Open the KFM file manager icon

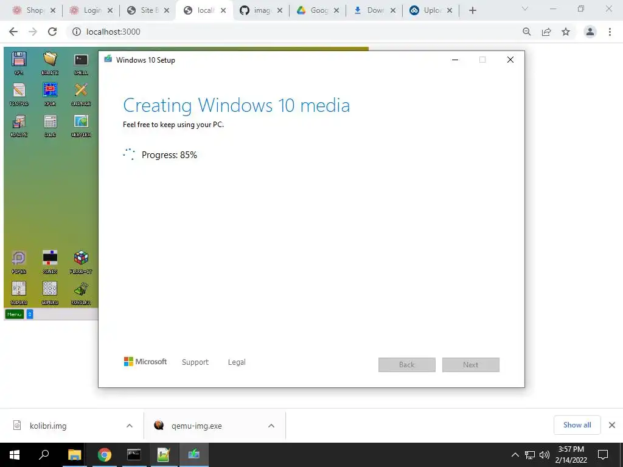[x=19, y=59]
